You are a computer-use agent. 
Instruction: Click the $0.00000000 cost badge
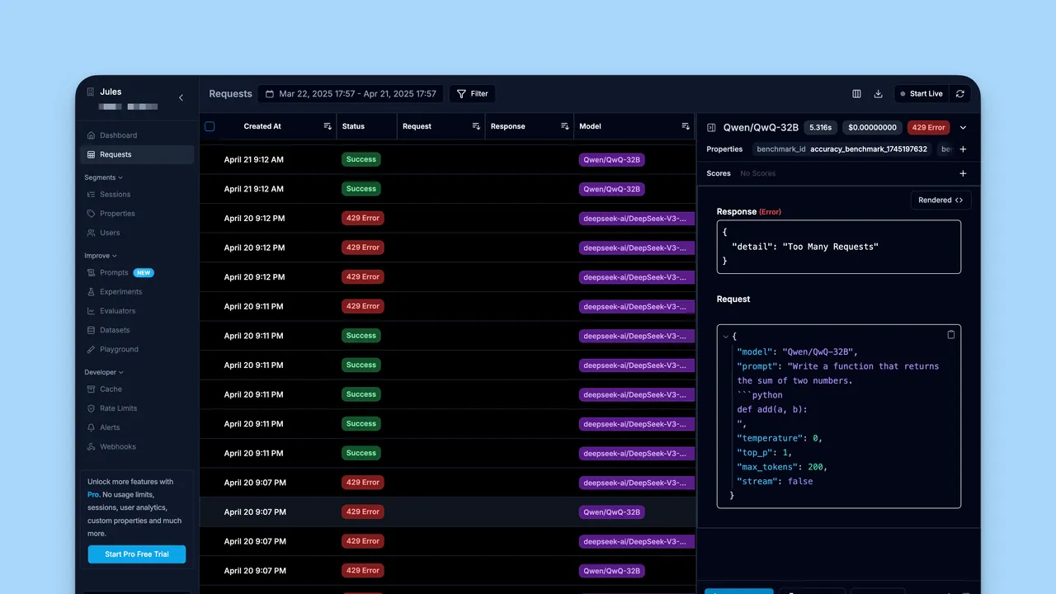(x=872, y=128)
